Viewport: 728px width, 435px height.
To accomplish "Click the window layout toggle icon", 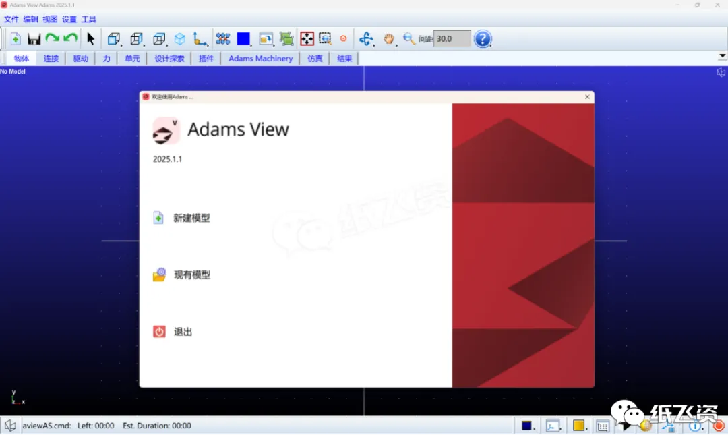I will pos(266,39).
